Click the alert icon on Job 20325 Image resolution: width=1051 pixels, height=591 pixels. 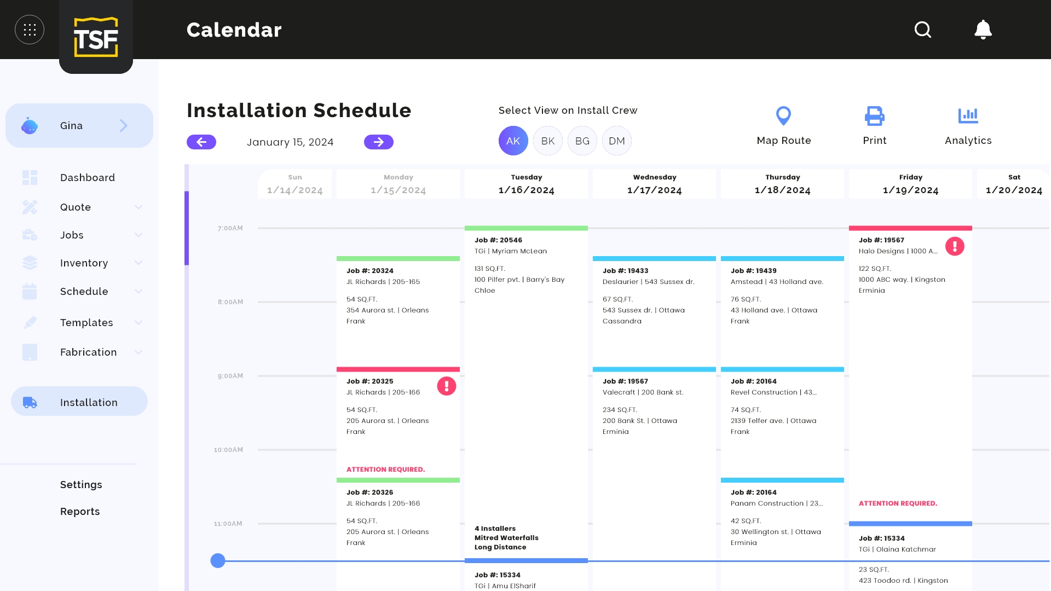(447, 386)
